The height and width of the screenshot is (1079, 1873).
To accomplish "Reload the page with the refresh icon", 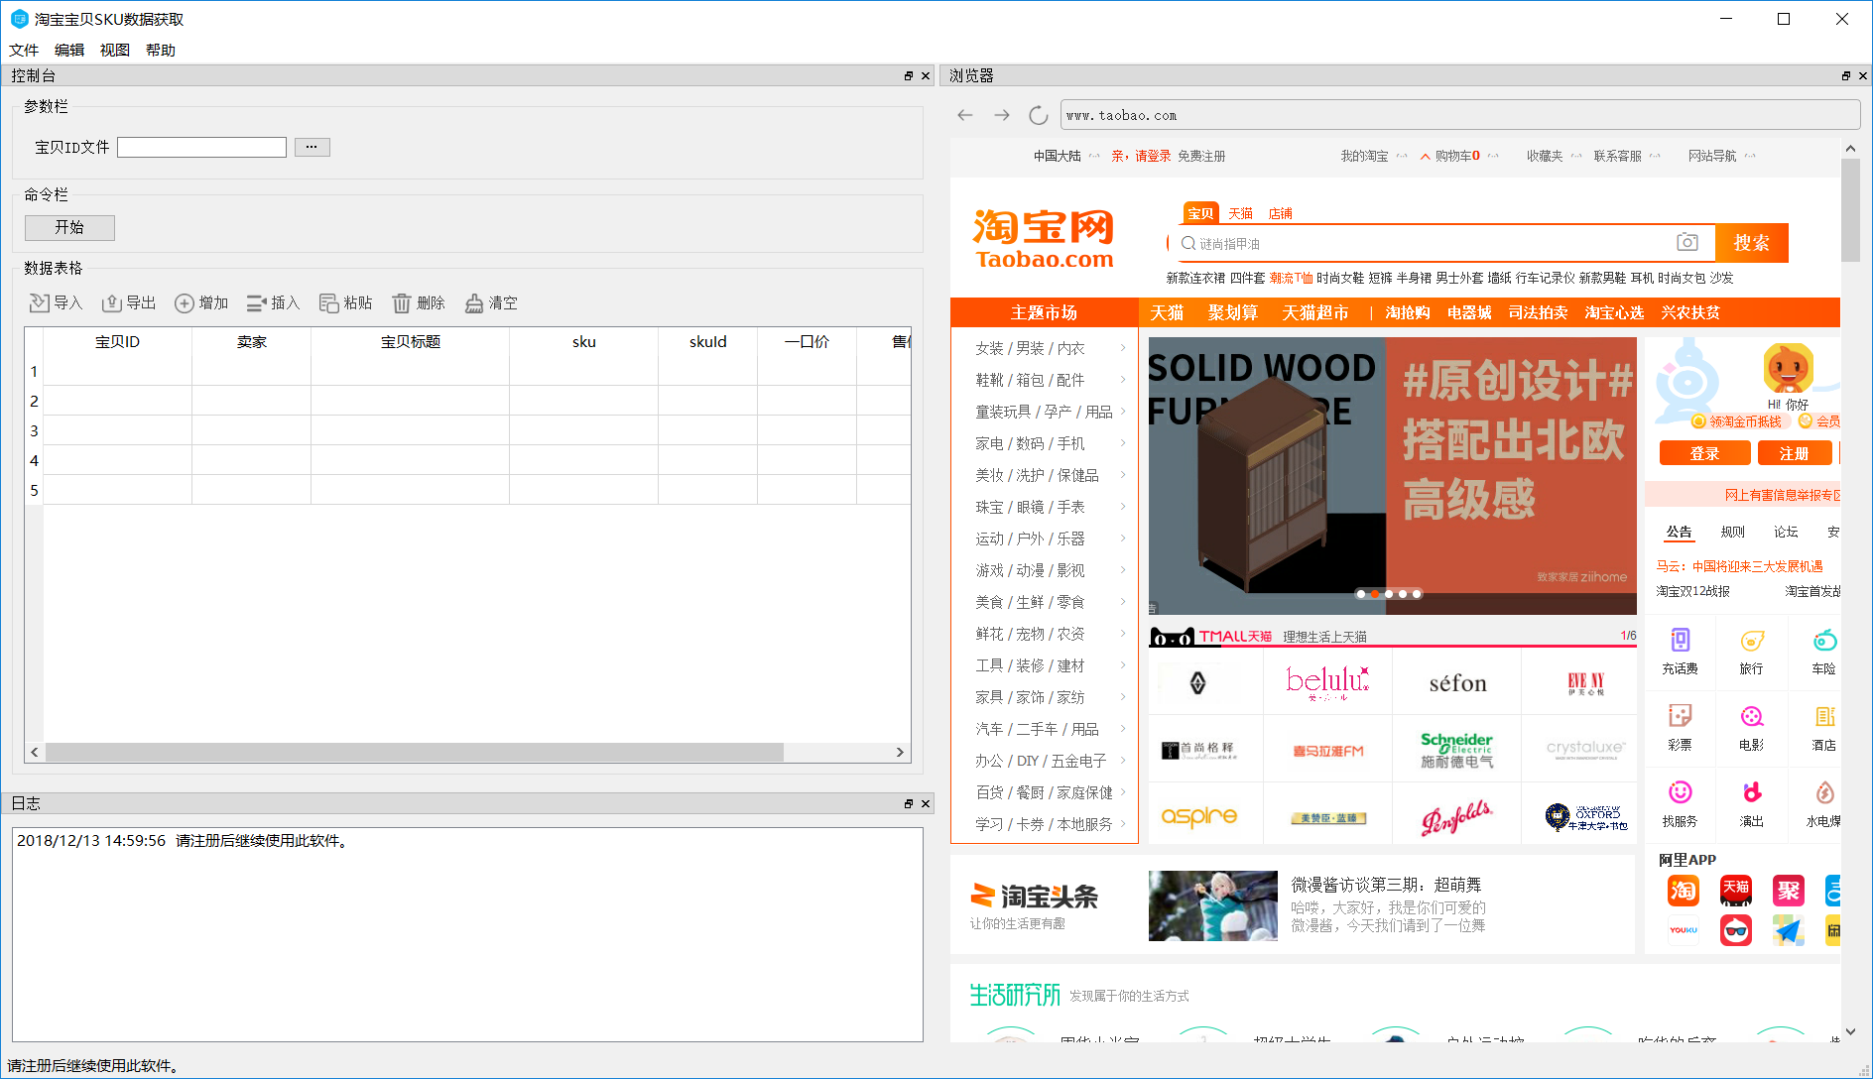I will coord(1039,115).
